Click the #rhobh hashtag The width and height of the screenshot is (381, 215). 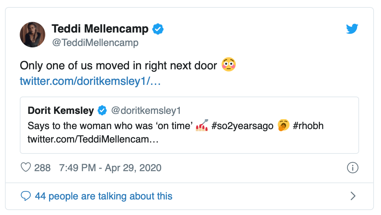tap(308, 126)
